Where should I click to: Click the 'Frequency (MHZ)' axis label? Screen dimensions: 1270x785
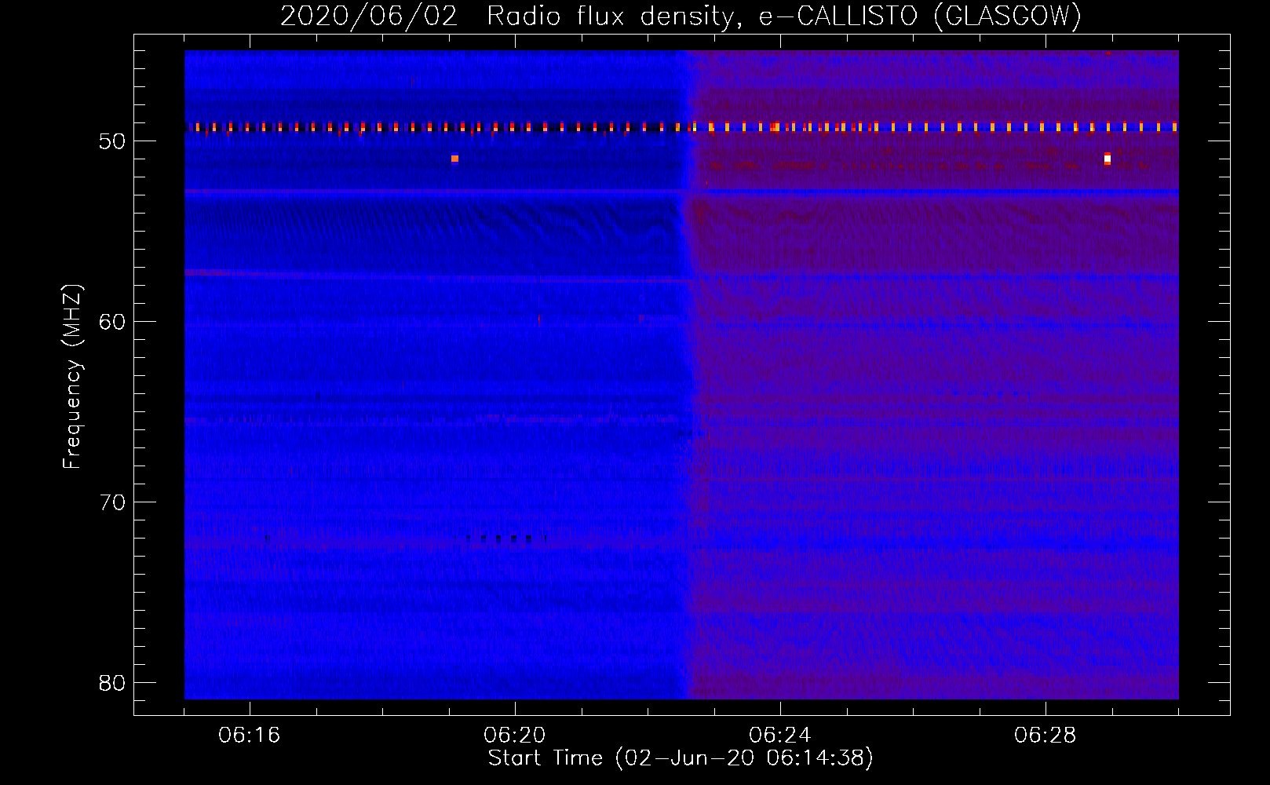tap(72, 377)
